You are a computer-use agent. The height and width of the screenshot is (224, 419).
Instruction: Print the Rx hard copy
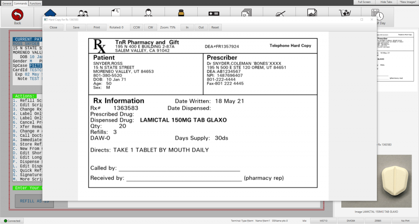click(x=97, y=27)
